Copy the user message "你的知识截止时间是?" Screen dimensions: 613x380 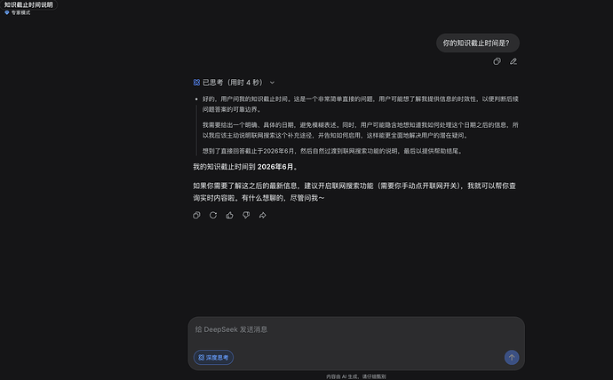[x=497, y=61]
